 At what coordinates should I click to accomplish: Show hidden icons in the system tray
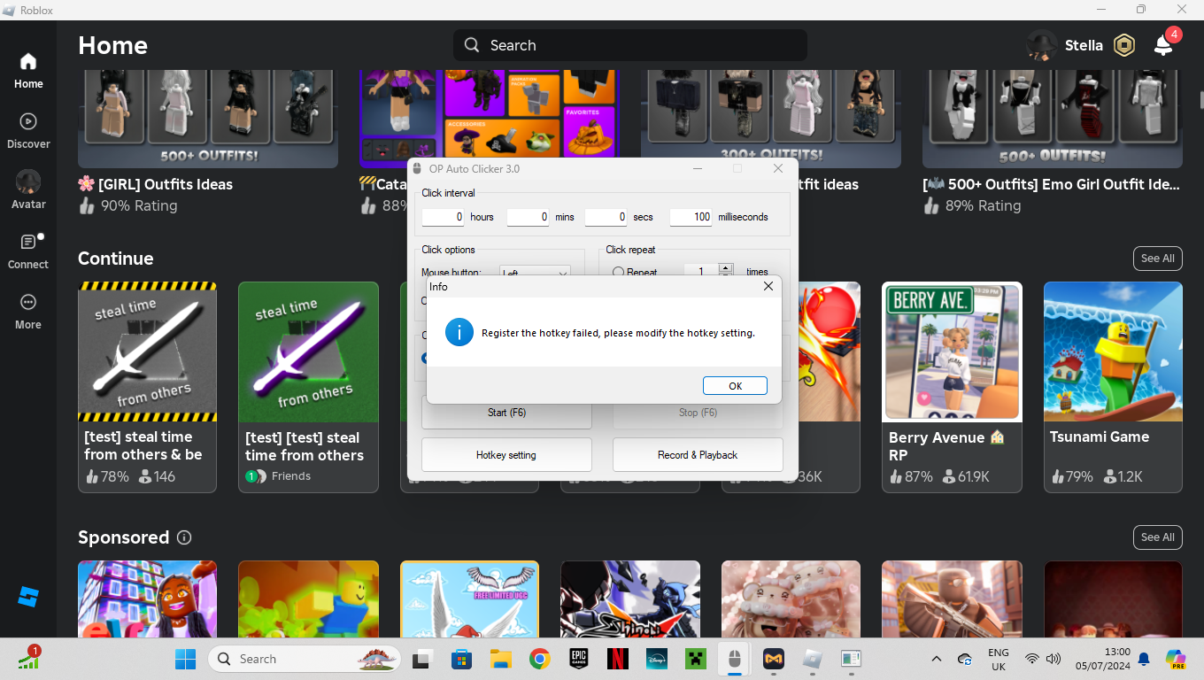click(x=937, y=659)
